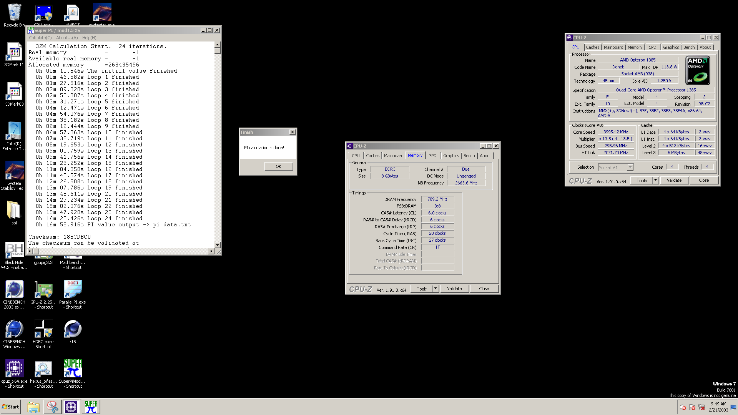Open the r15 Cinebench desktop icon

tap(73, 332)
